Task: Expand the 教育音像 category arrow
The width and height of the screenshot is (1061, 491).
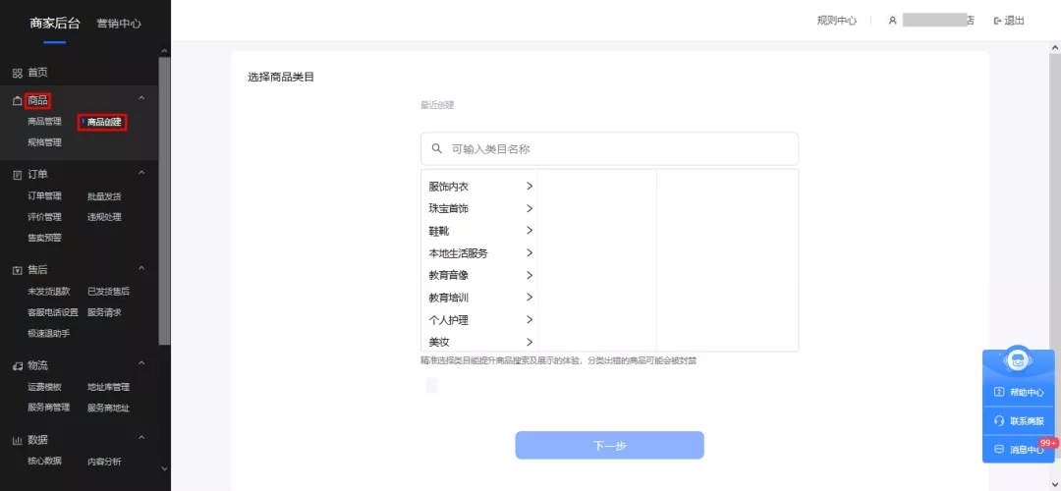Action: point(530,275)
